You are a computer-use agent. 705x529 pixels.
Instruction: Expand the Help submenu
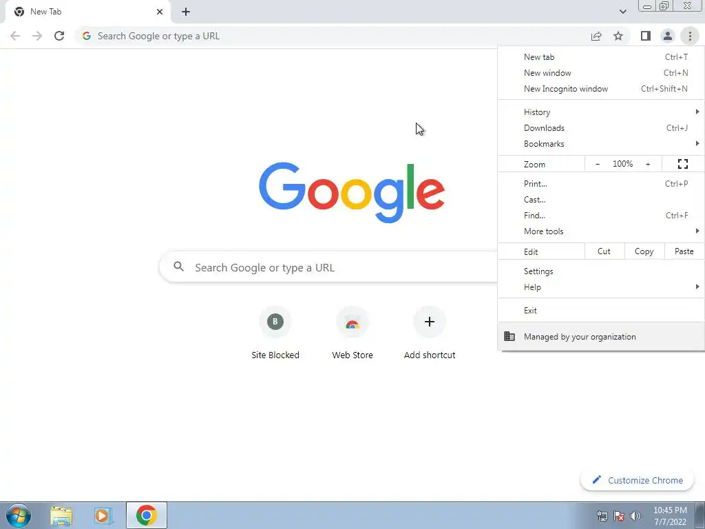pos(601,287)
